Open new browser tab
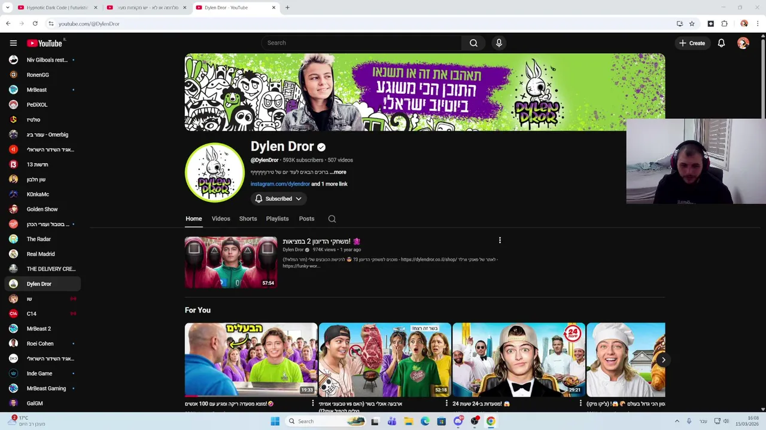The image size is (766, 430). [287, 8]
